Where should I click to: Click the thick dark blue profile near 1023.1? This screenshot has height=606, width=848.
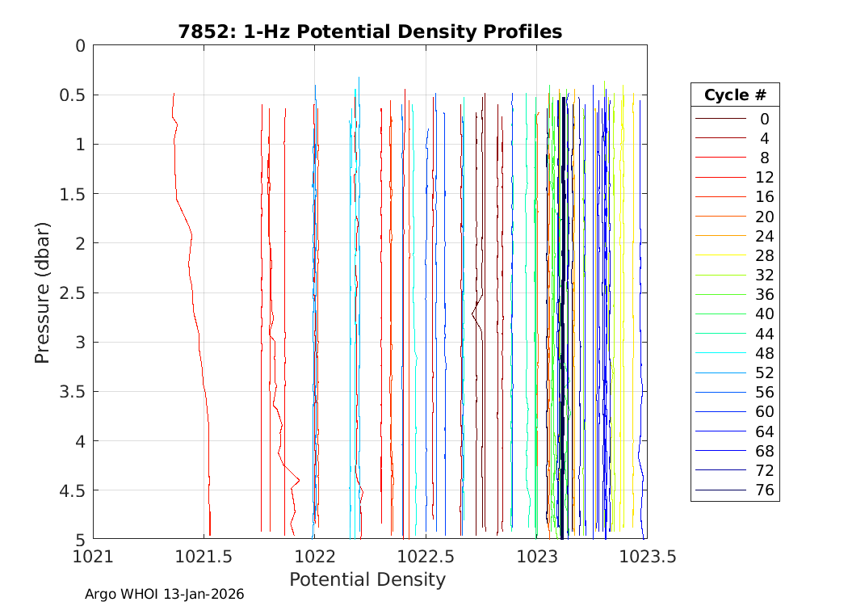562,323
